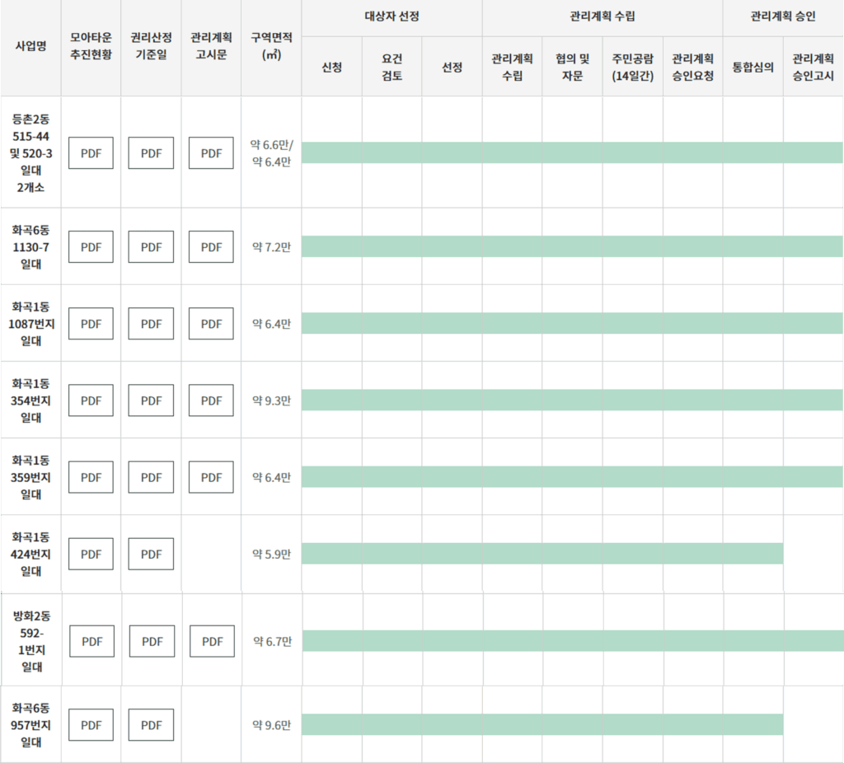Click the 화곡6동 957번지 일대 project name

click(30, 725)
